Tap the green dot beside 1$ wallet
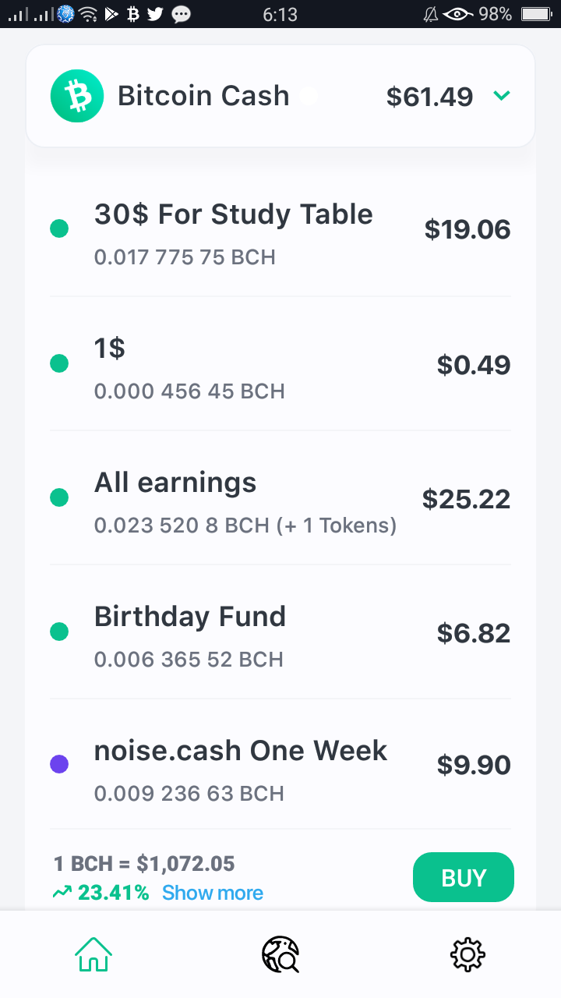The height and width of the screenshot is (998, 561). click(x=59, y=363)
